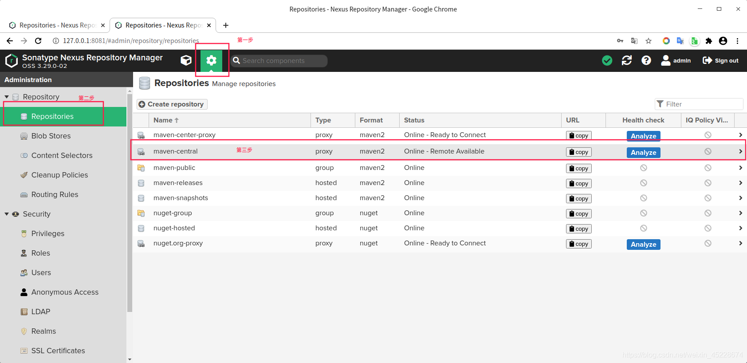
Task: Copy URL of maven-snapshots
Action: 578,198
